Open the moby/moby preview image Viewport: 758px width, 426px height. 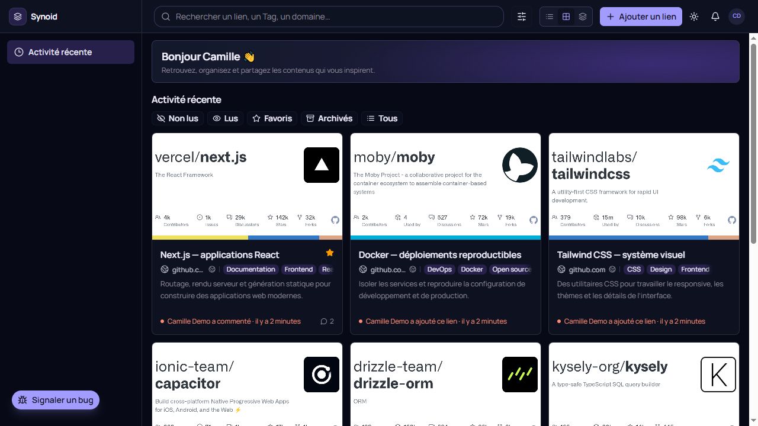coord(445,186)
